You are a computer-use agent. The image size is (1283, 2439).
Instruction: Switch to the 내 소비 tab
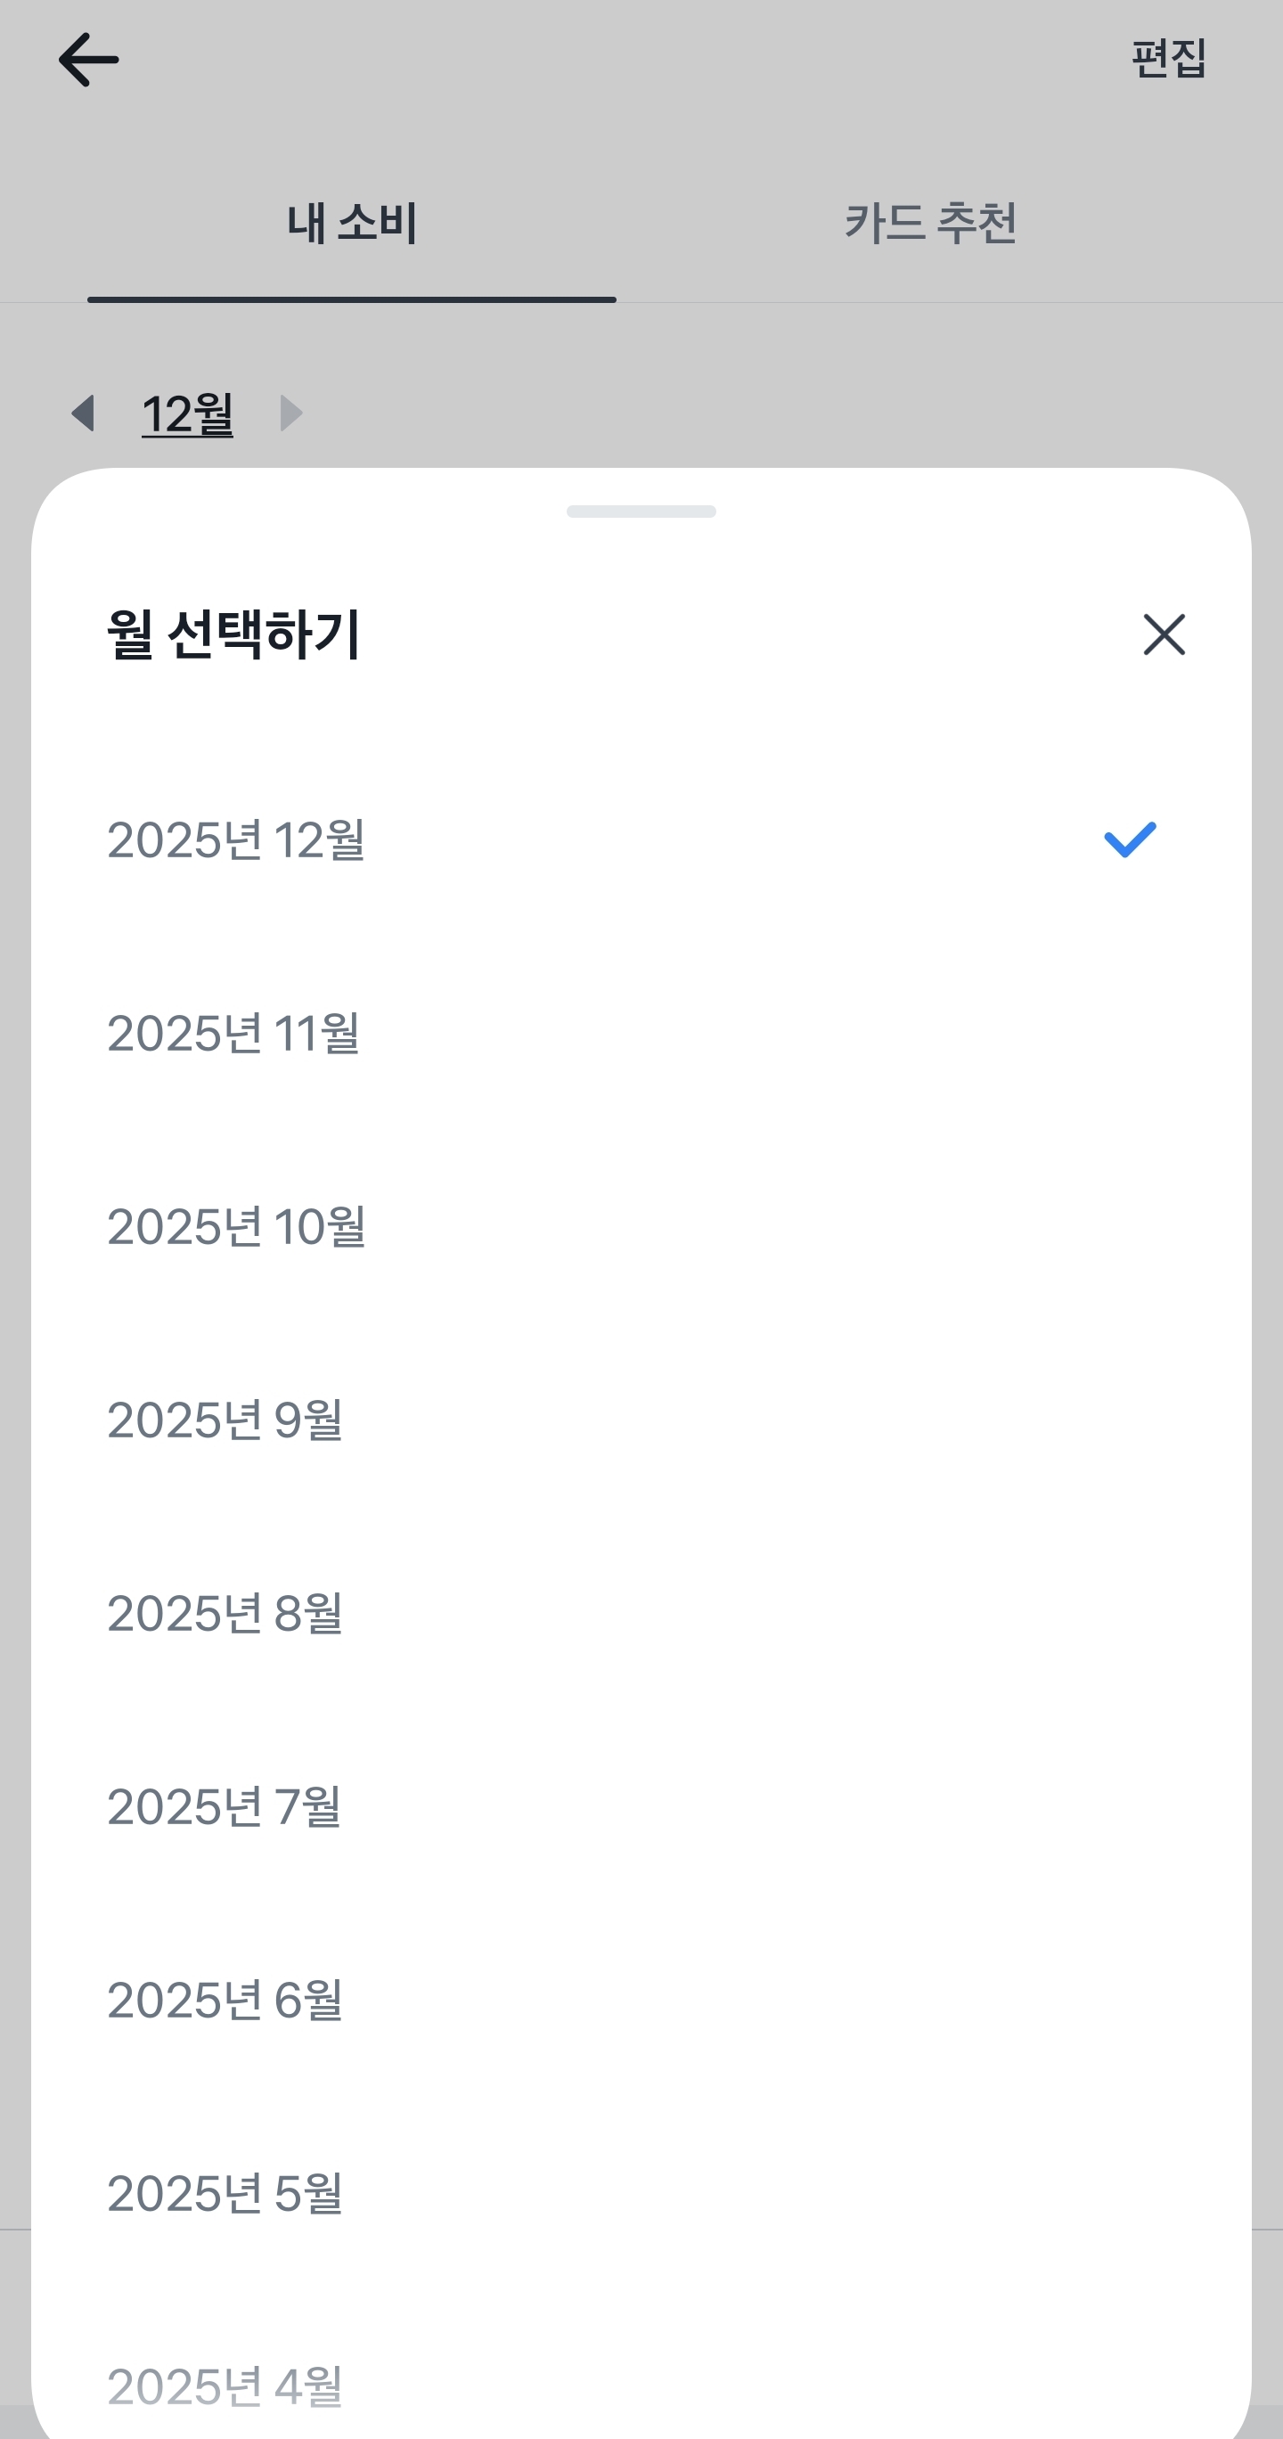352,224
